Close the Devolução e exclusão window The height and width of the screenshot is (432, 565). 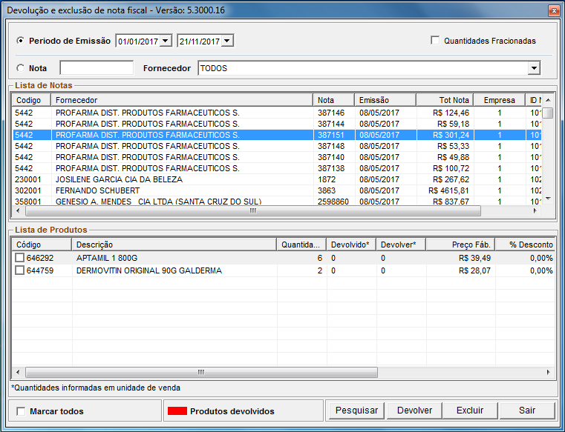point(553,10)
